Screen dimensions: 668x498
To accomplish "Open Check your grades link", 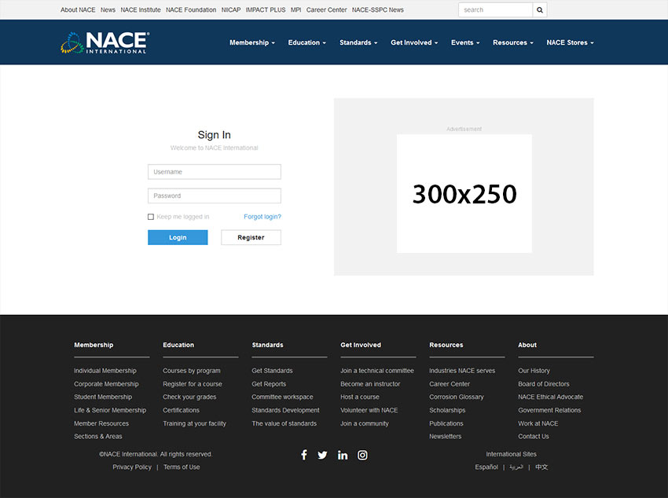I will coord(189,397).
